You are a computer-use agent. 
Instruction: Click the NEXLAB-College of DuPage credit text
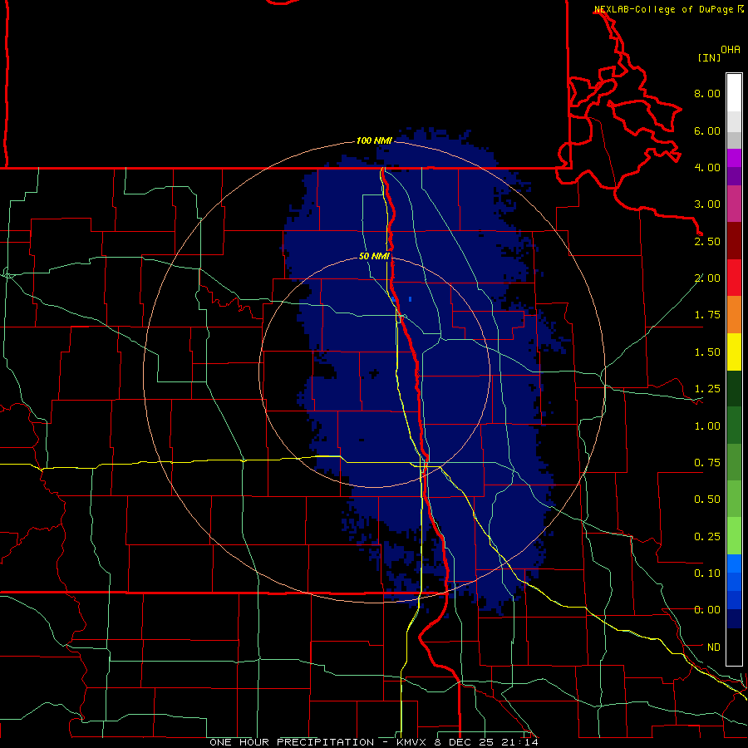point(663,9)
